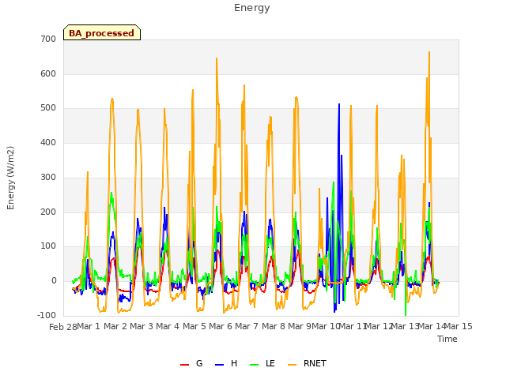Click the Mar 9 axis tick label
Viewport: 506px width, 379px height.
(x=300, y=326)
